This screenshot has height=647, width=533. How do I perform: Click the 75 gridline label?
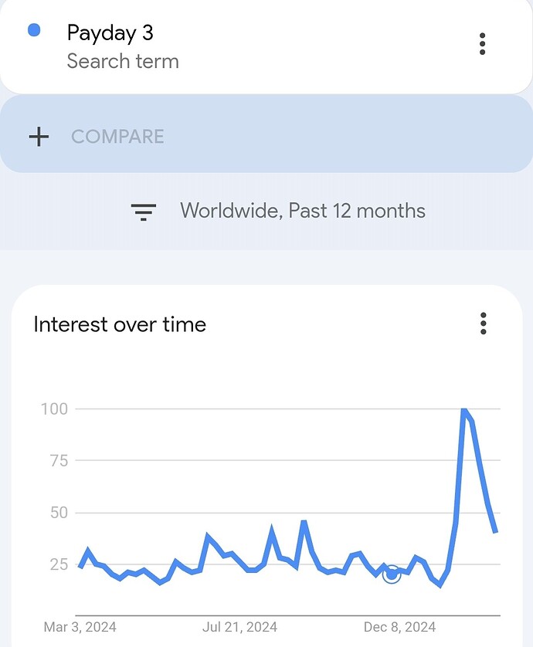point(59,460)
